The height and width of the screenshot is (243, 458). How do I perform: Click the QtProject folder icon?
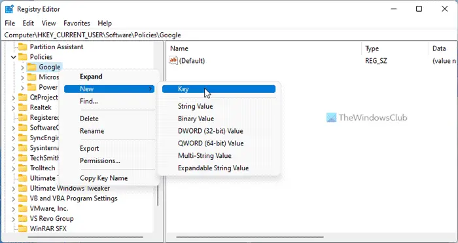pyautogui.click(x=22, y=97)
